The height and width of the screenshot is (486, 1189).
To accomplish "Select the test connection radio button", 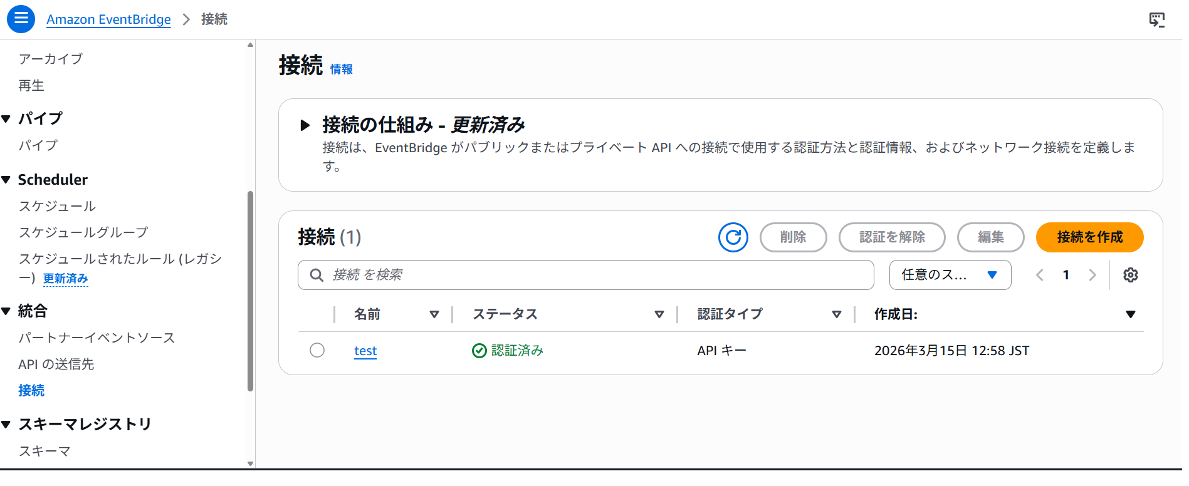I will coord(317,350).
